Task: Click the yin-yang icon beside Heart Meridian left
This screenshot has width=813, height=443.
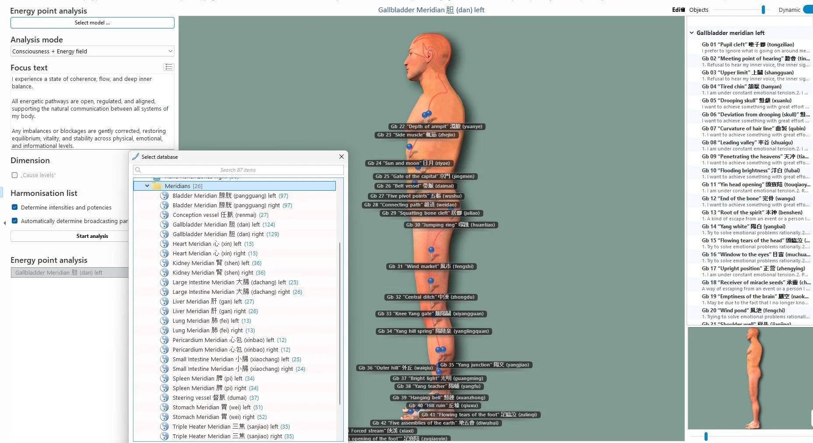Action: tap(164, 244)
